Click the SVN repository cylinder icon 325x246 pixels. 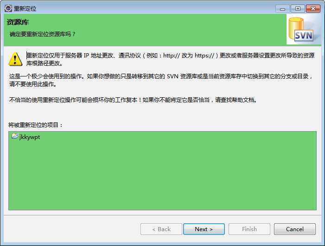pyautogui.click(x=301, y=29)
